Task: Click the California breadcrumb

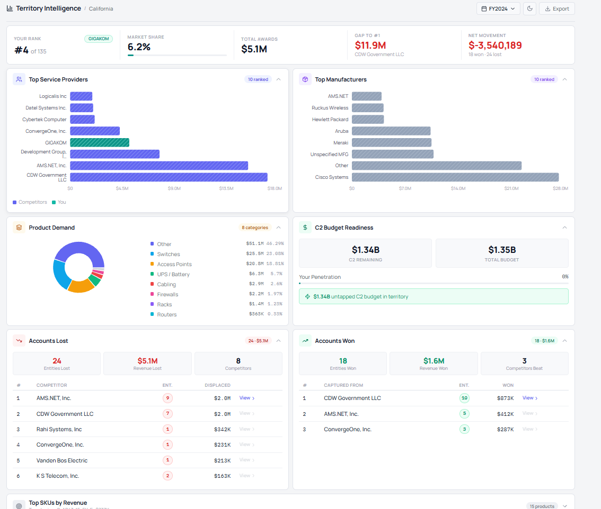Action: [x=101, y=8]
